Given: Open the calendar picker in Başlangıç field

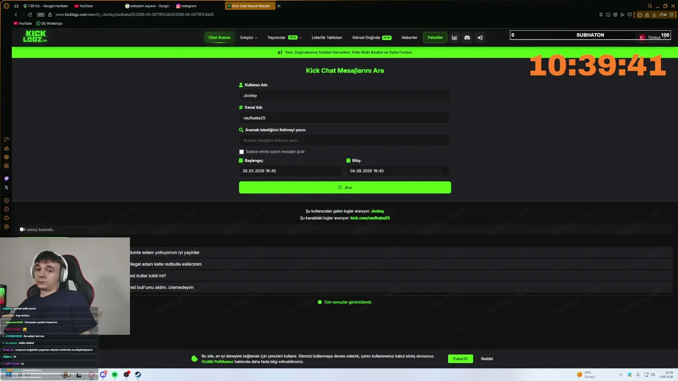Looking at the screenshot, I should tap(338, 171).
